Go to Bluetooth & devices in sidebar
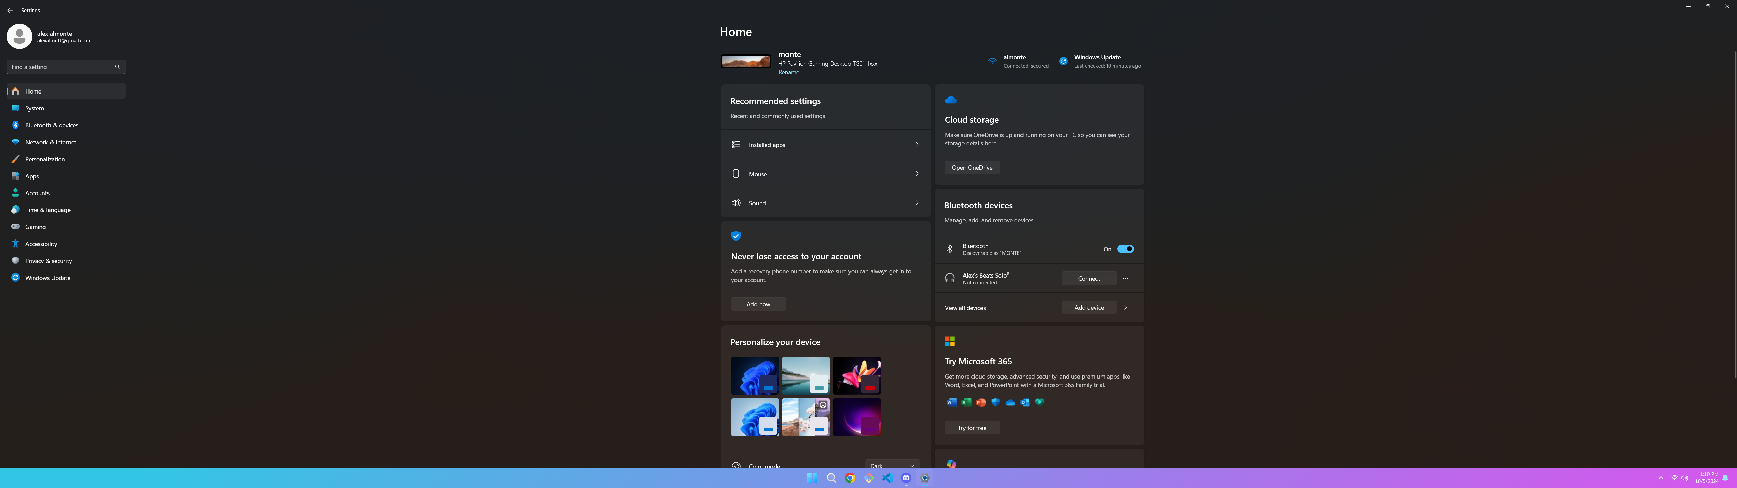This screenshot has height=488, width=1737. pos(52,125)
